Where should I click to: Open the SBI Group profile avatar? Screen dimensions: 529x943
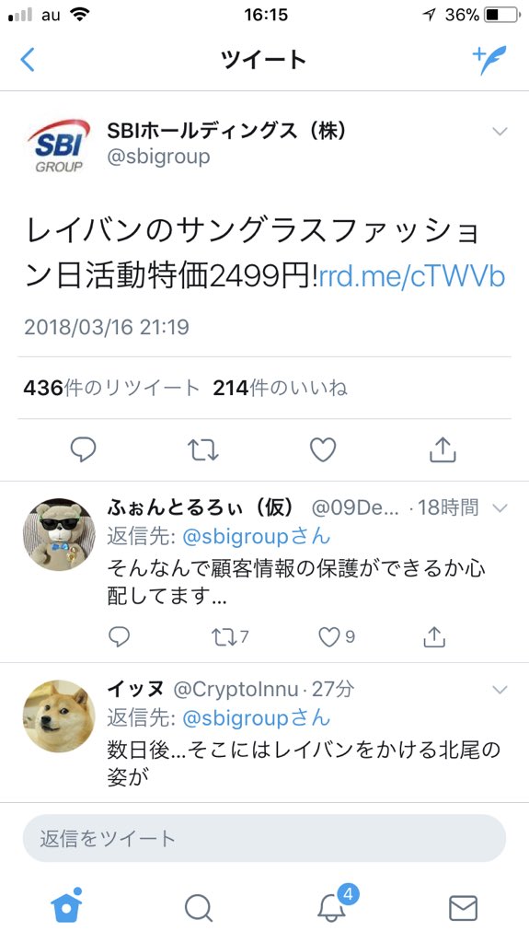point(58,145)
